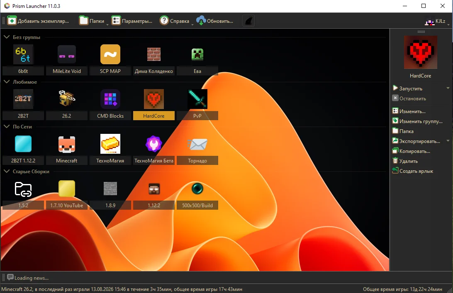Click Копировать to copy instance
Screen dimensions: 453x293
click(x=411, y=151)
